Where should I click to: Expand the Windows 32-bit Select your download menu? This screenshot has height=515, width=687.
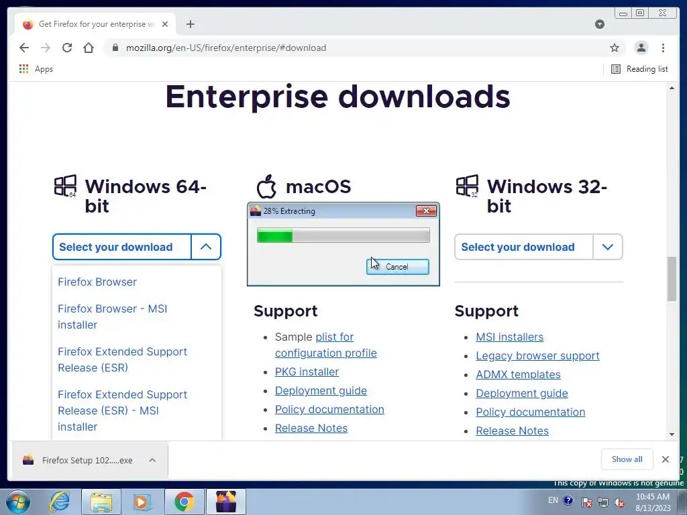click(539, 247)
